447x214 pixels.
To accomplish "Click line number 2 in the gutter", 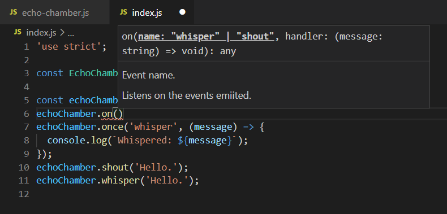I will (x=27, y=60).
